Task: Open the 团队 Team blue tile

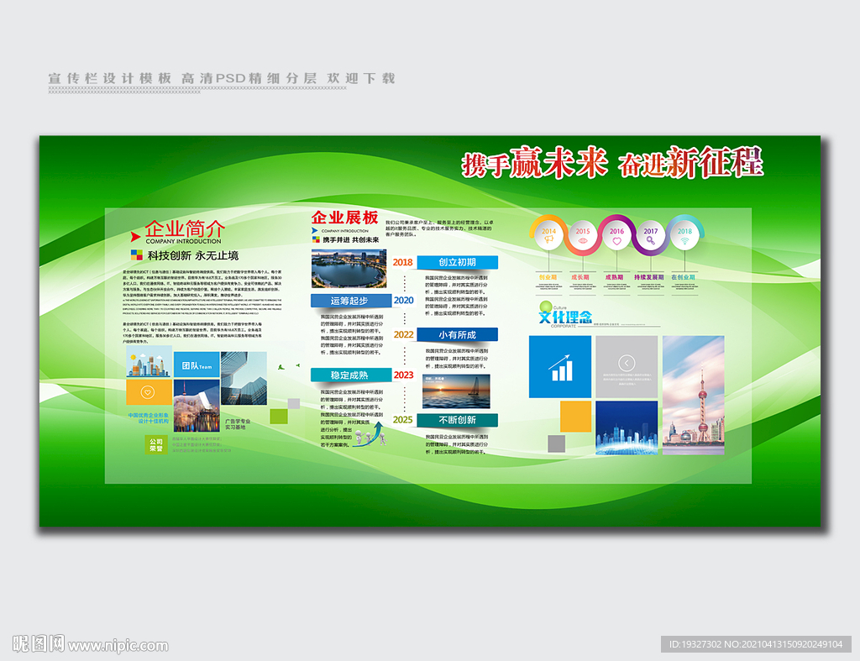Action: [x=197, y=365]
